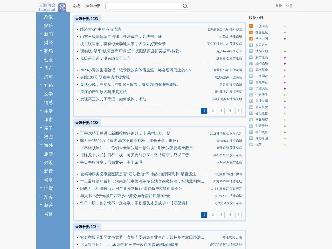Expand the 房产 sidebar category
Image resolution: width=332 pixels, height=249 pixels.
[41, 68]
